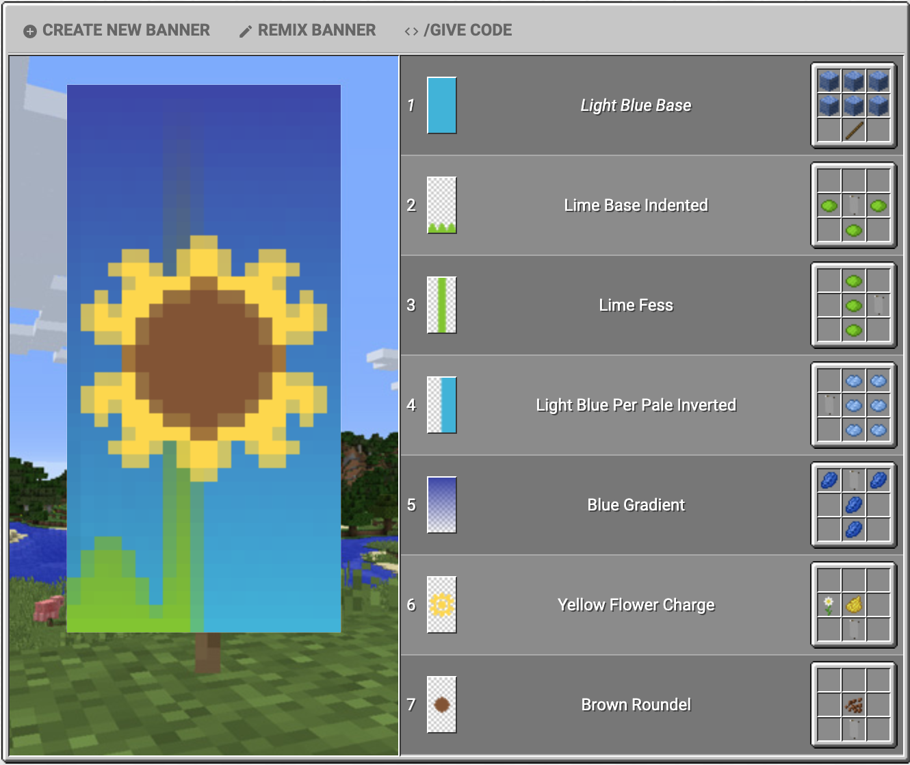Click the Light Blue Per Pale Inverted label
Viewport: 910px width, 765px height.
coord(636,405)
